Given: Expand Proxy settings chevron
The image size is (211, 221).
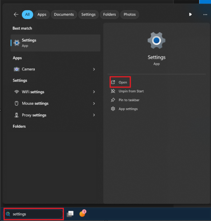Looking at the screenshot, I should (94, 115).
